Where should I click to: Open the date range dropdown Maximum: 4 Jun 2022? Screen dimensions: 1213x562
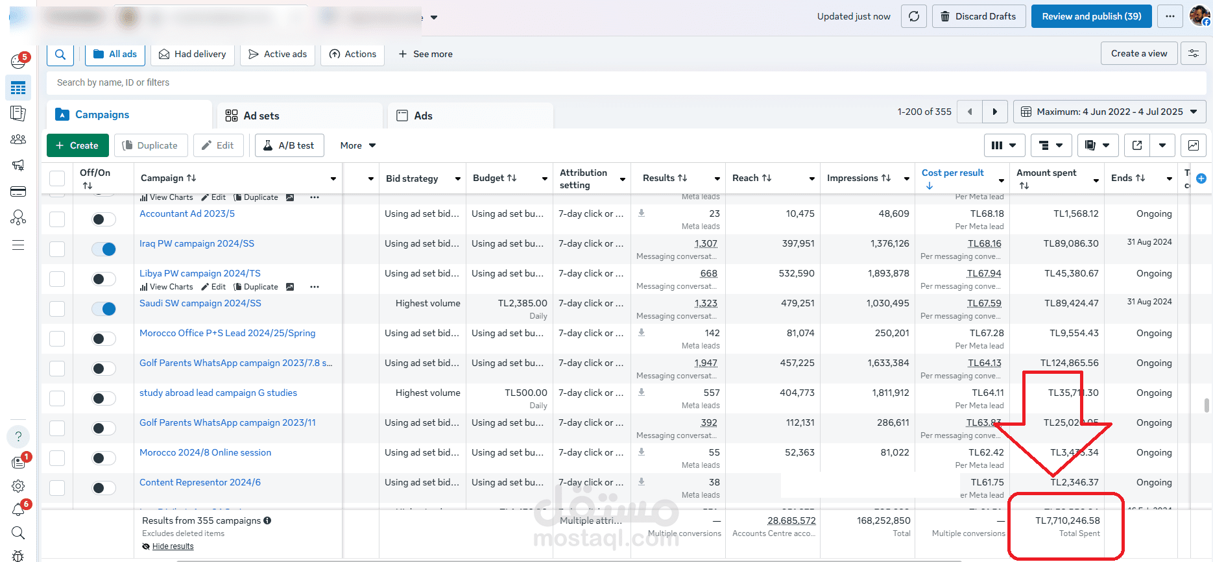click(x=1110, y=112)
